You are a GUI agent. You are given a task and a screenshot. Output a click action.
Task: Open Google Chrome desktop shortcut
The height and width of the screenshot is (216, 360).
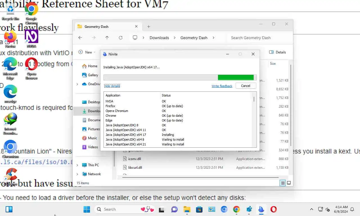pos(31,13)
